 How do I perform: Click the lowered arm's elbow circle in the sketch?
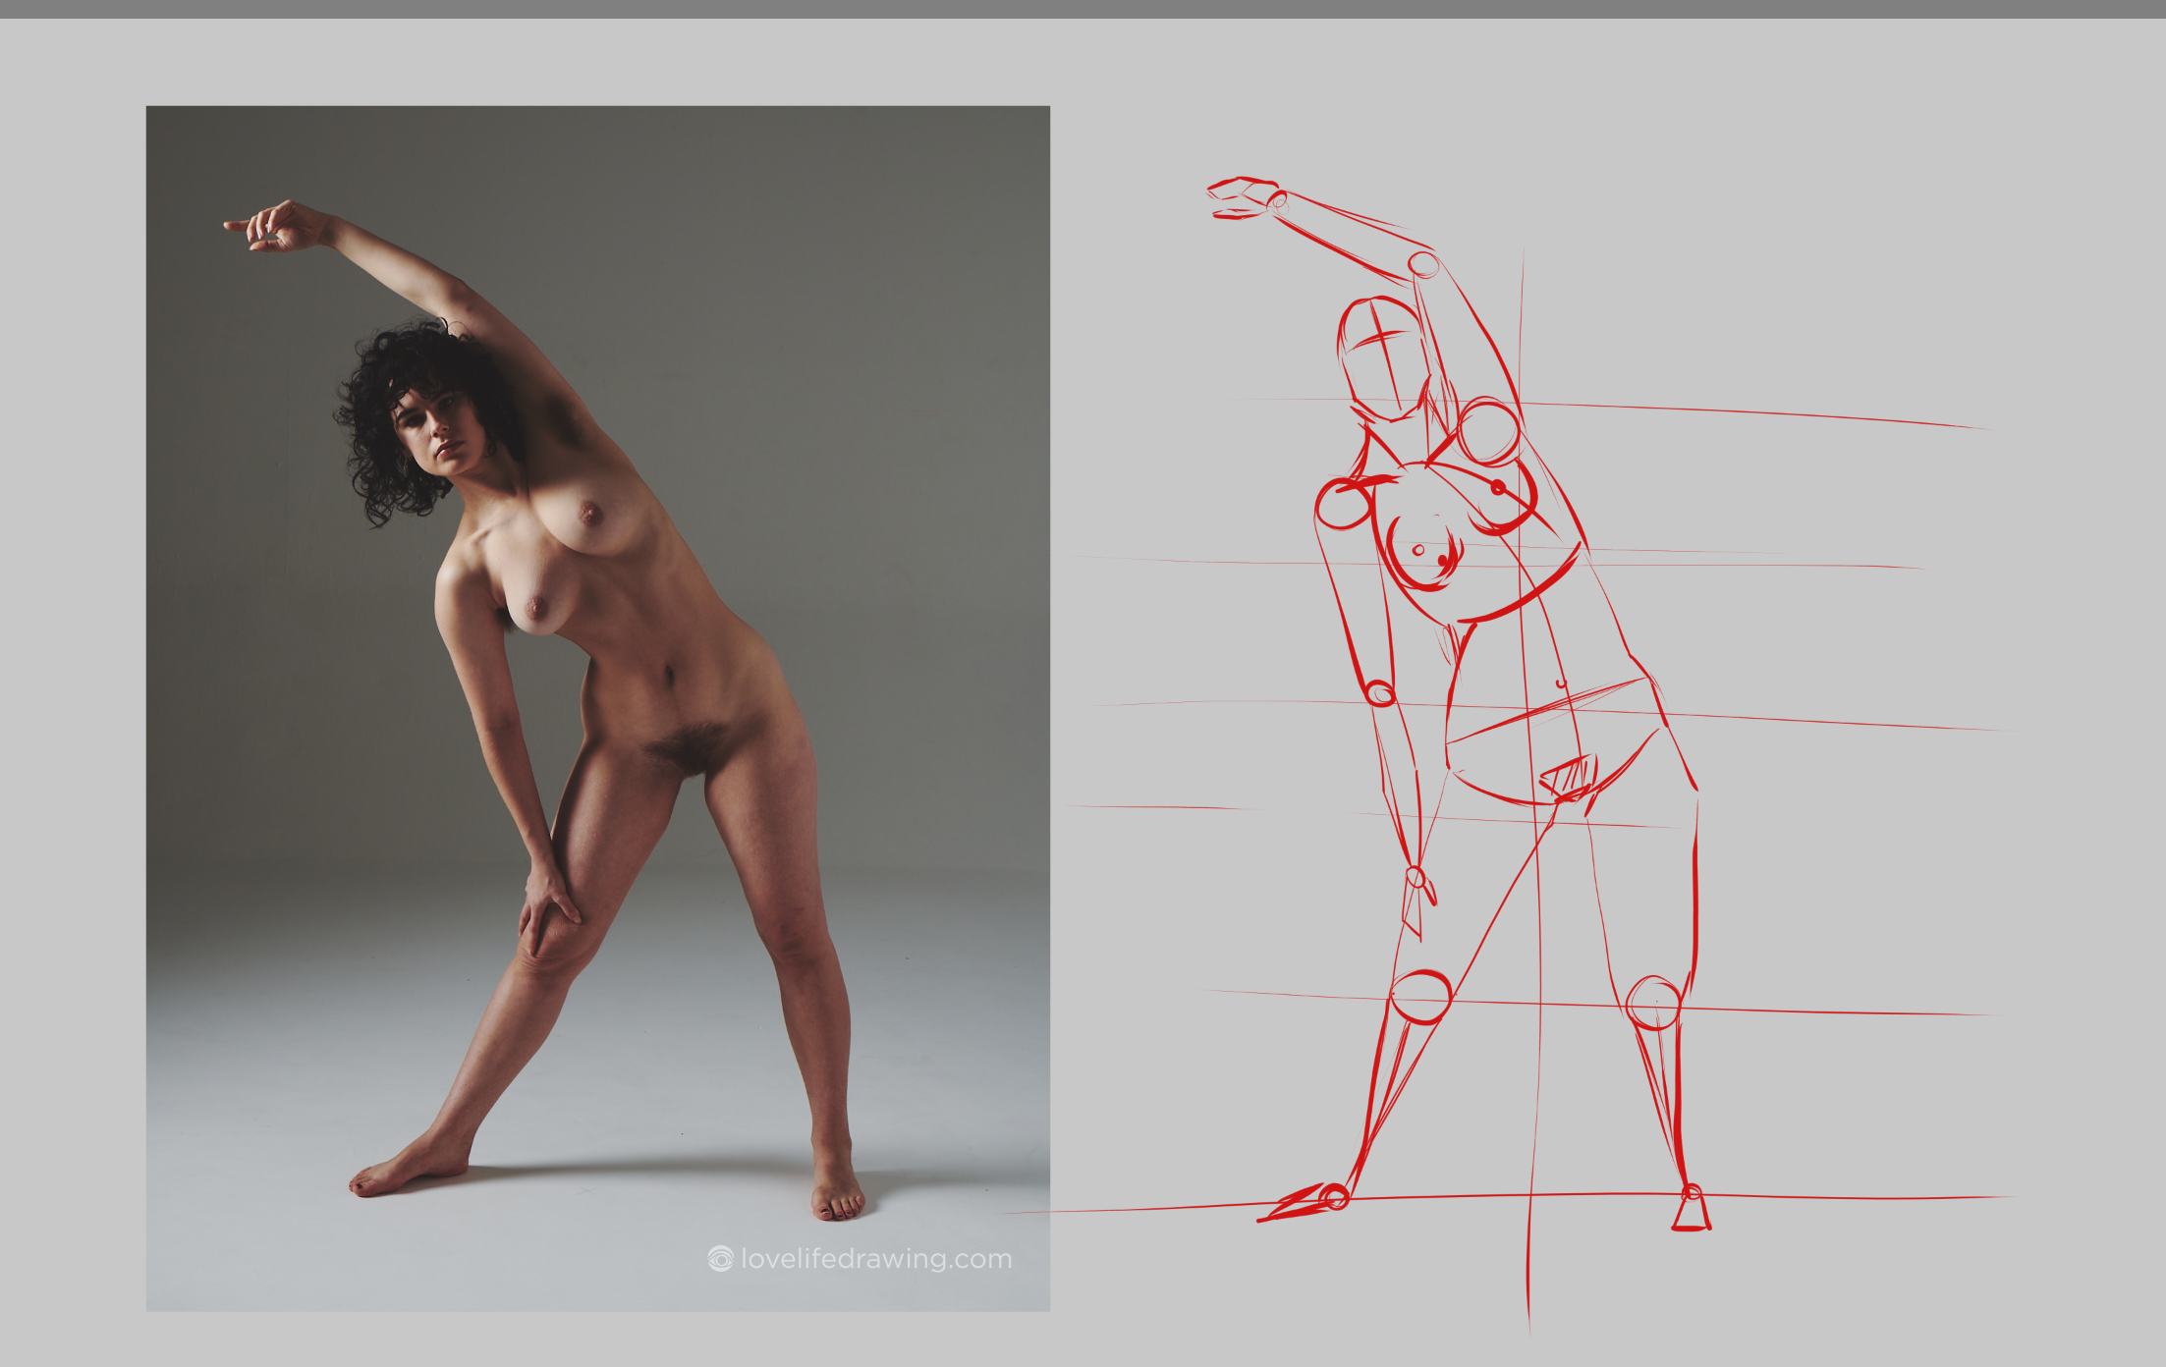click(x=1380, y=693)
